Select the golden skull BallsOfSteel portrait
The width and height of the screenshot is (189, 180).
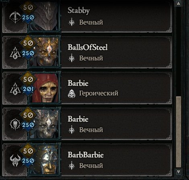[45, 52]
